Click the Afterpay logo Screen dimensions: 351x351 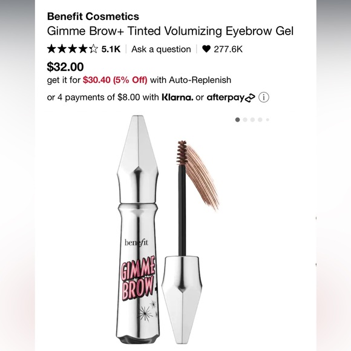click(x=231, y=97)
